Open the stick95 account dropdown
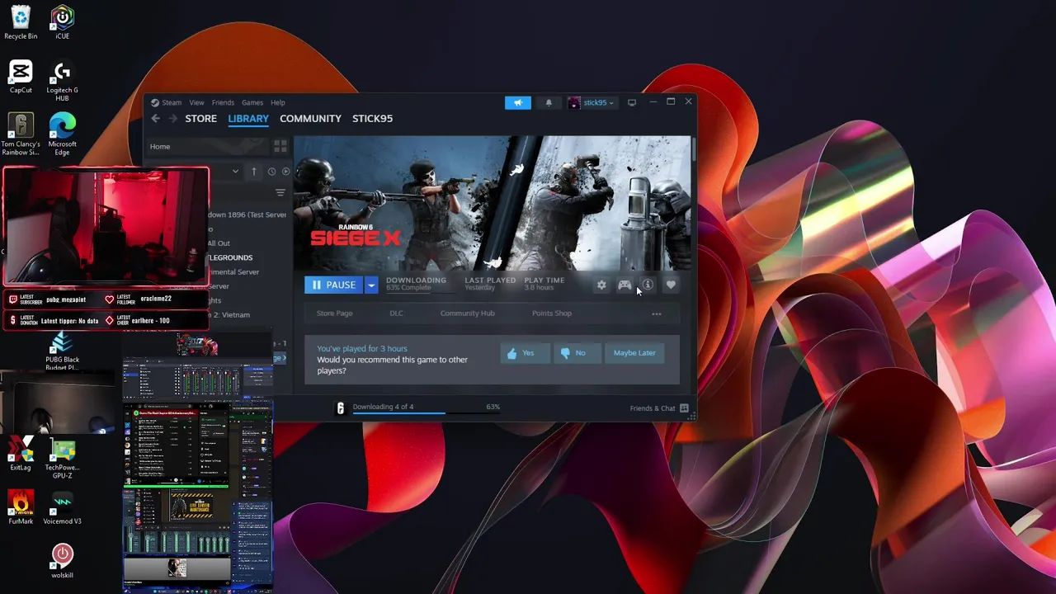This screenshot has width=1056, height=594. click(x=592, y=103)
